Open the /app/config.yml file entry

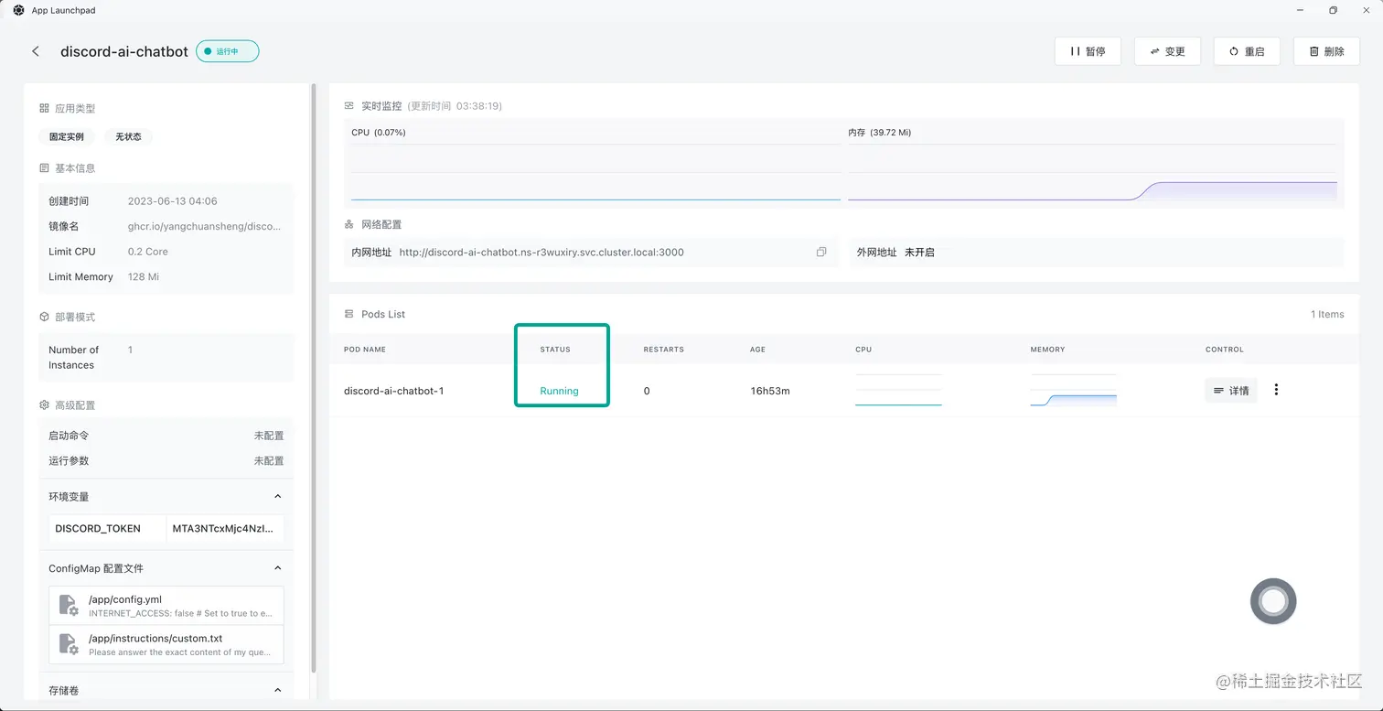(x=166, y=606)
